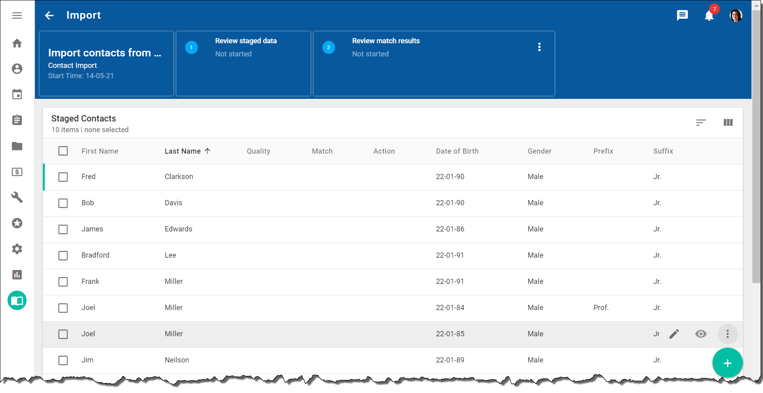The image size is (763, 393).
Task: Open the chat messages icon in header
Action: 682,15
